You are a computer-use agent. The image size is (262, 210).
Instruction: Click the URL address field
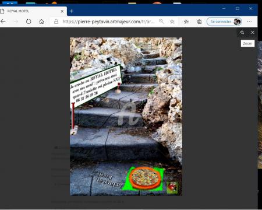[x=108, y=22]
